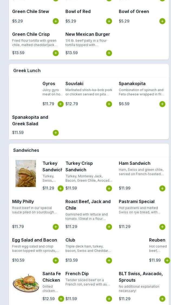171x305 pixels.
Task: Add Club sandwich with plus icon
Action: coord(109,261)
